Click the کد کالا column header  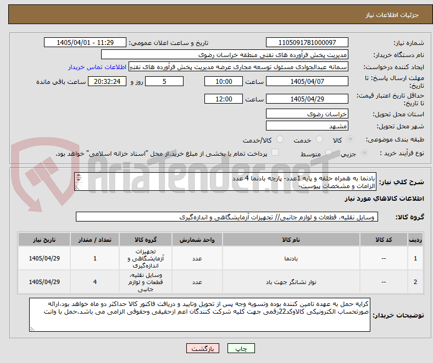pyautogui.click(x=384, y=240)
